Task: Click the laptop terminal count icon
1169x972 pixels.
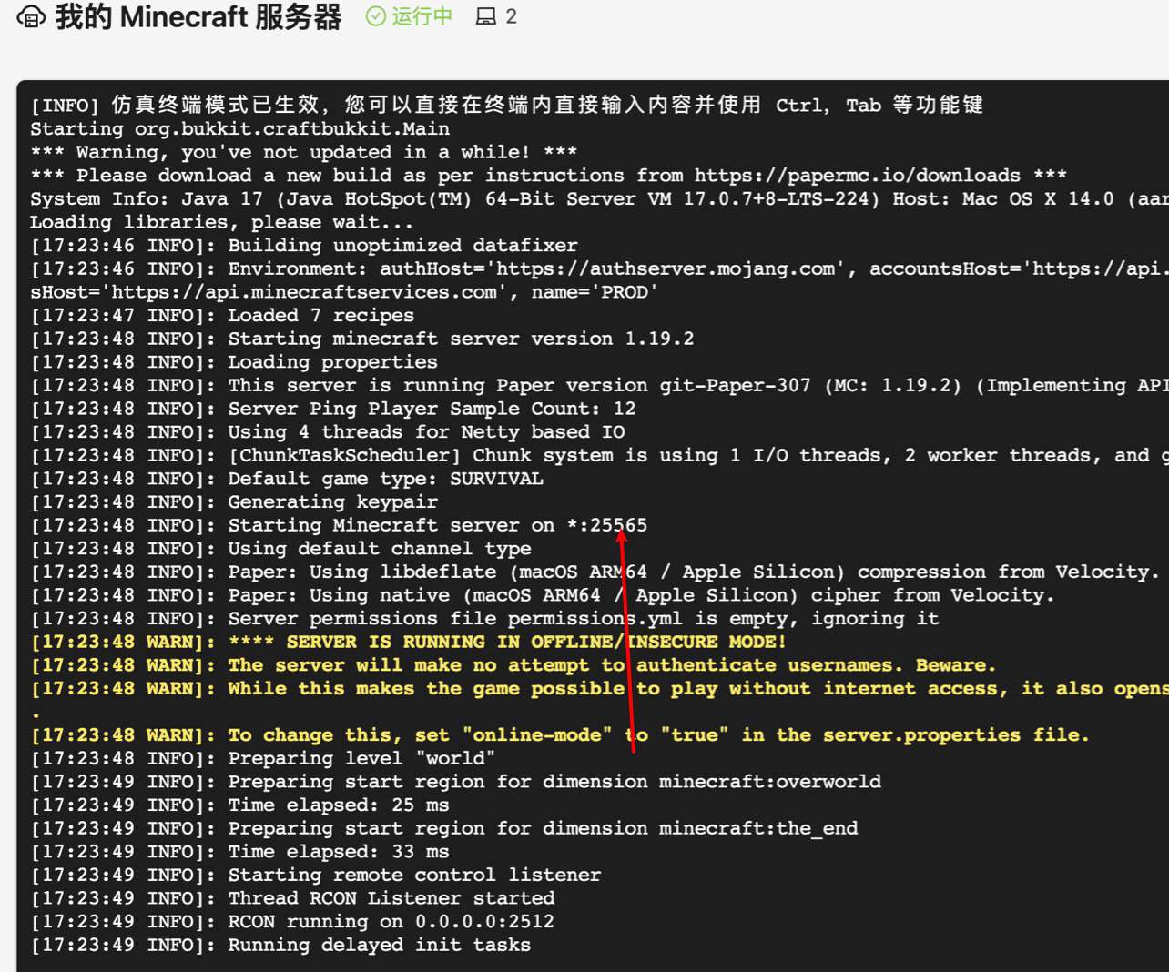Action: click(486, 16)
